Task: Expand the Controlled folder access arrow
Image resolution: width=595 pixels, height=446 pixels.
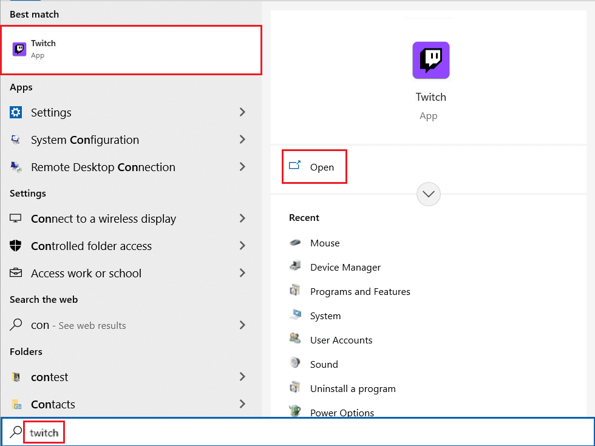Action: point(242,245)
